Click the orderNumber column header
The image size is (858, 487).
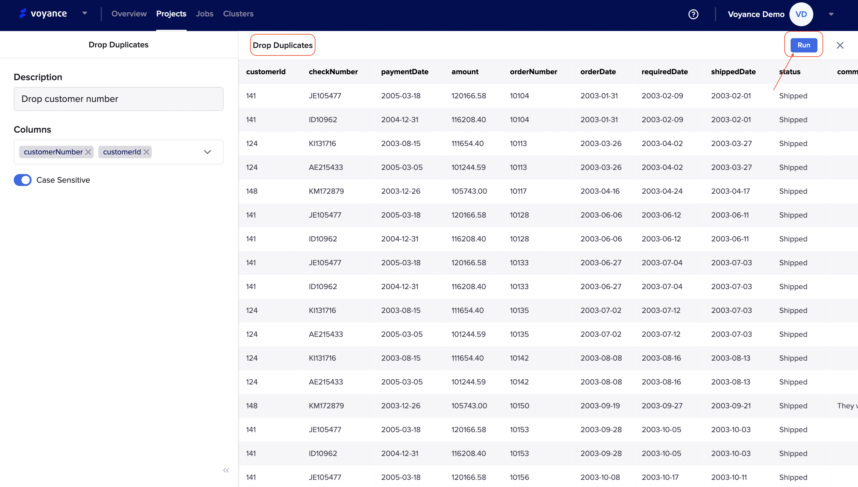click(533, 72)
